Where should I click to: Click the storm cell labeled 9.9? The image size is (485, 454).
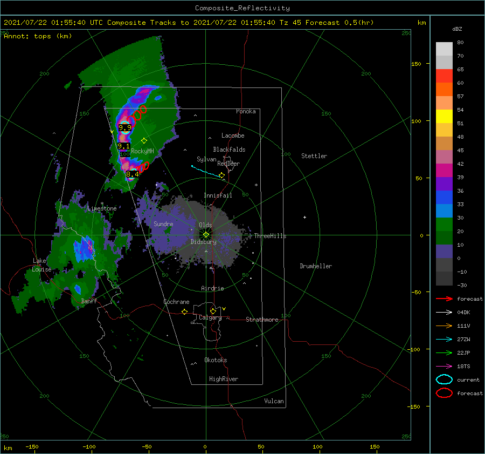[125, 128]
